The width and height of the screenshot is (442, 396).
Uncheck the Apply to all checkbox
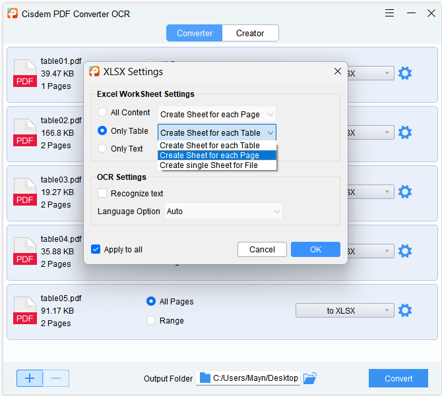click(x=96, y=249)
